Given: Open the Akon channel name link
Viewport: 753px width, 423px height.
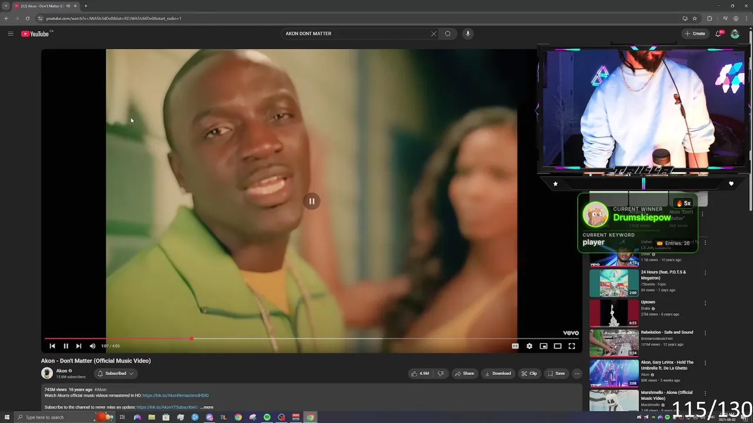Looking at the screenshot, I should 62,371.
